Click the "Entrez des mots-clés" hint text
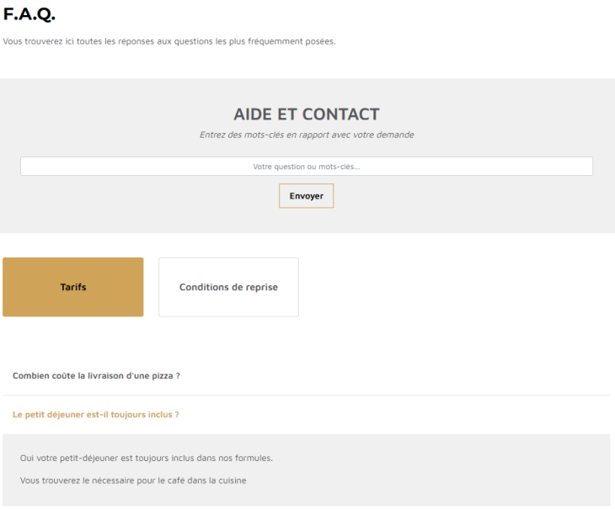The width and height of the screenshot is (615, 509). pos(307,135)
